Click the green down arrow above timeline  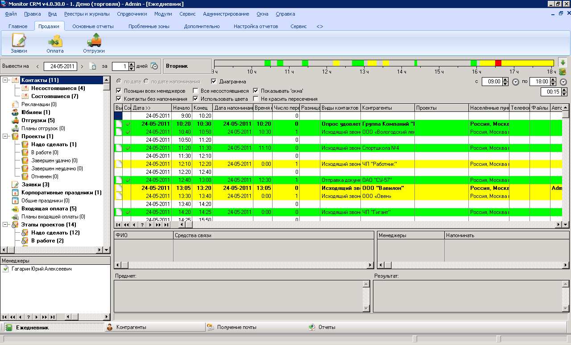tap(562, 62)
